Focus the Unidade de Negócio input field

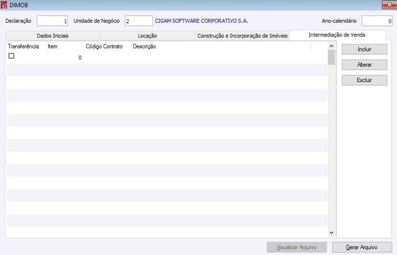pyautogui.click(x=139, y=21)
